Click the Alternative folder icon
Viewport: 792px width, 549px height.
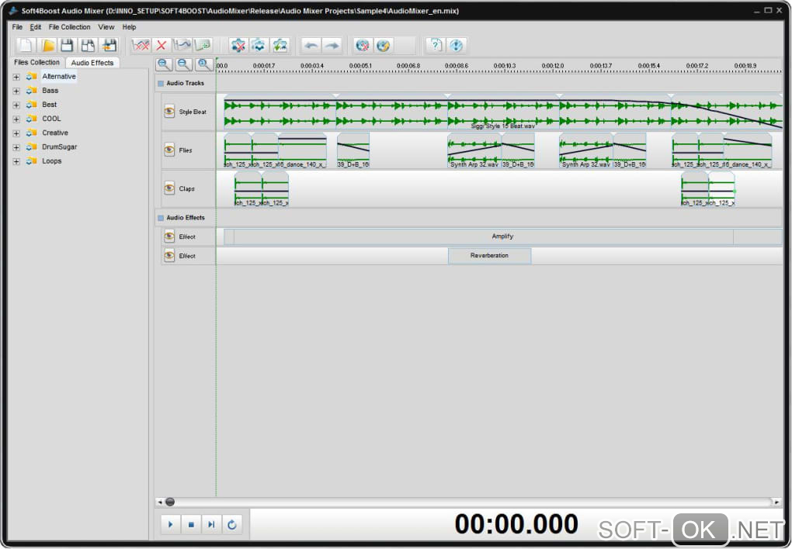point(32,76)
